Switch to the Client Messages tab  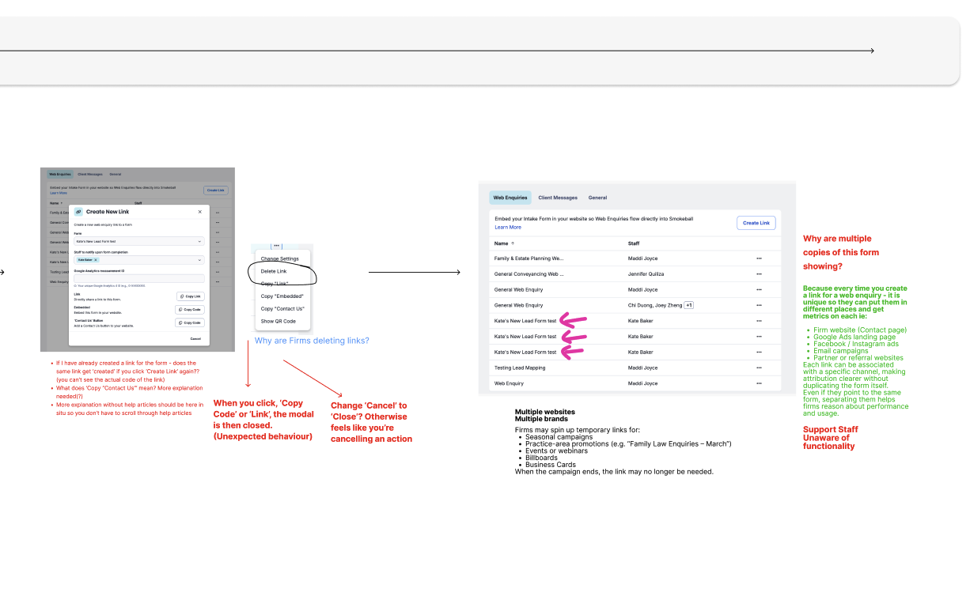(x=558, y=198)
